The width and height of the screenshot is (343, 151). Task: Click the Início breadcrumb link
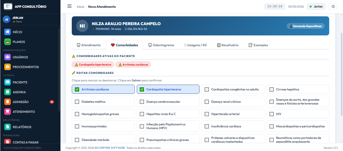pyautogui.click(x=81, y=7)
